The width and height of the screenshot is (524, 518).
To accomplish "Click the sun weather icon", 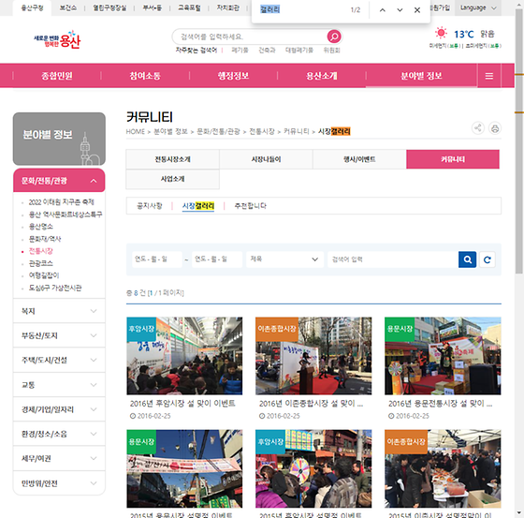I will 441,33.
